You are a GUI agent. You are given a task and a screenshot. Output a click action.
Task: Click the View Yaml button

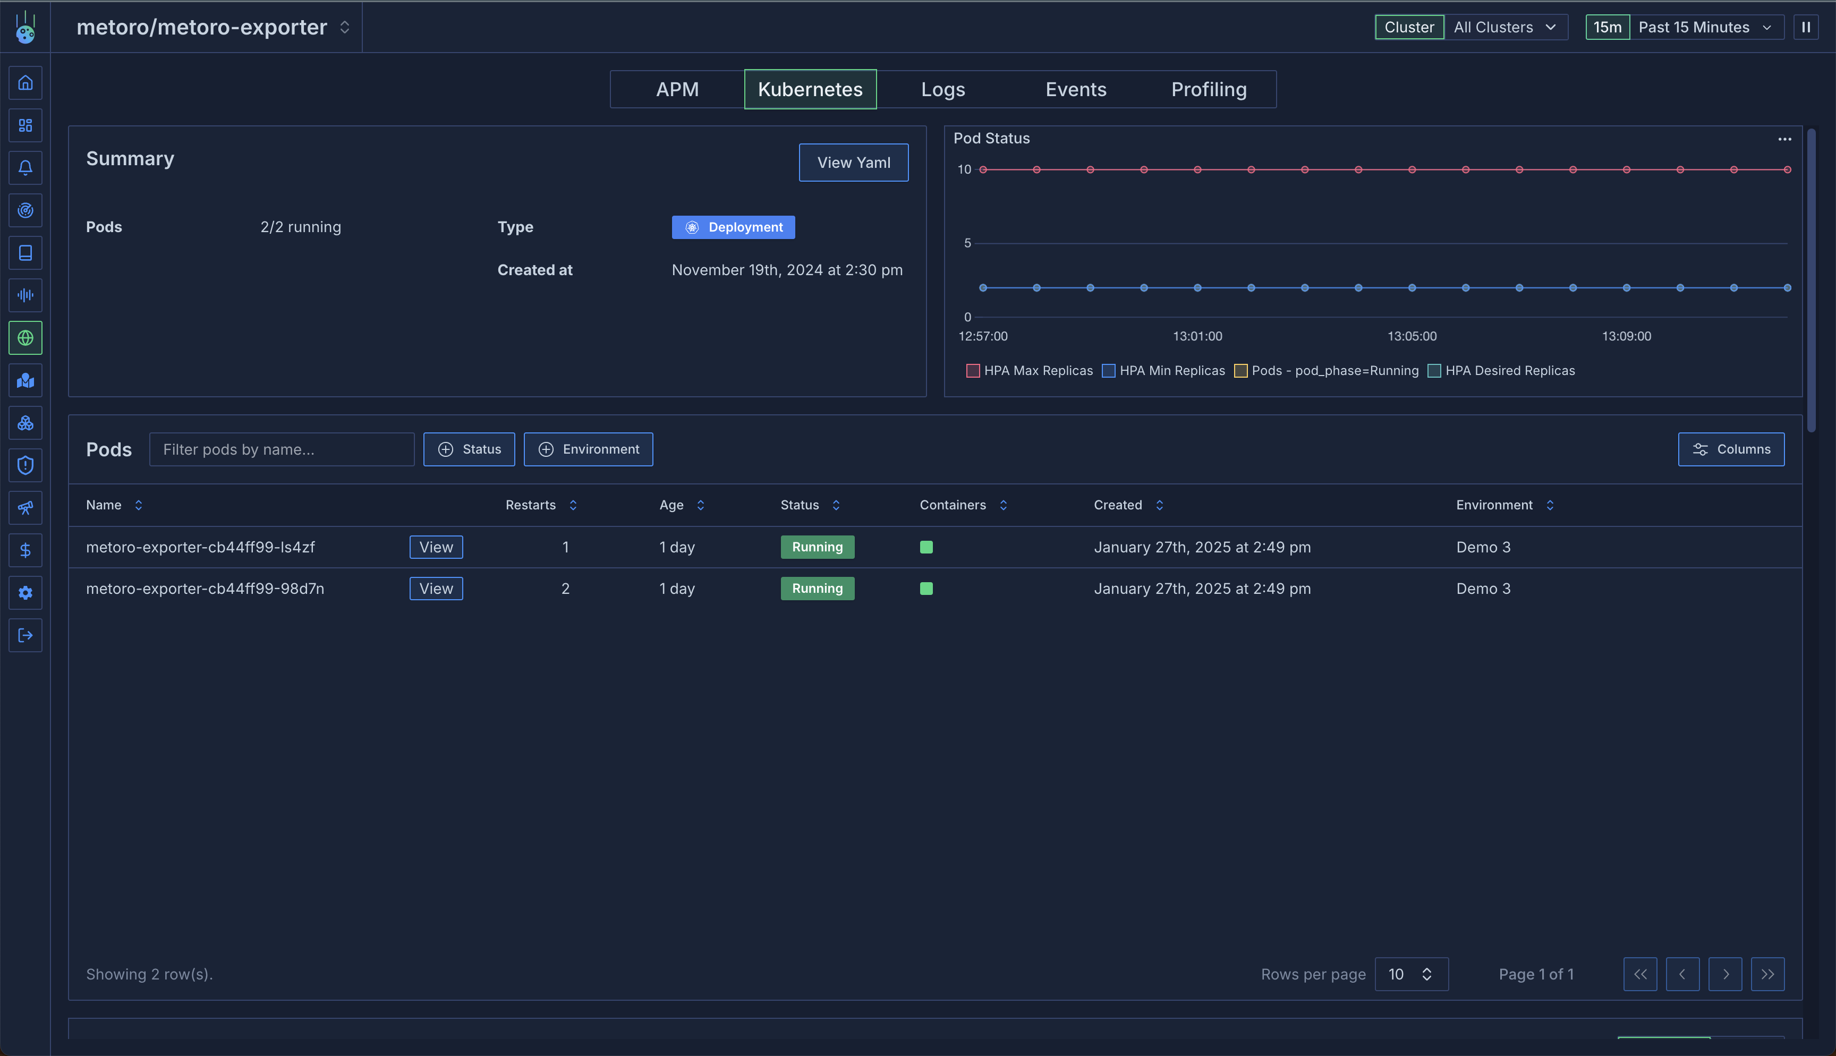click(854, 163)
